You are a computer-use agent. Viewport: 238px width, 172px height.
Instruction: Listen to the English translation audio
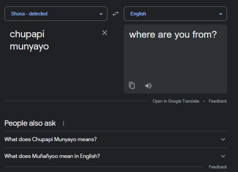(x=148, y=86)
